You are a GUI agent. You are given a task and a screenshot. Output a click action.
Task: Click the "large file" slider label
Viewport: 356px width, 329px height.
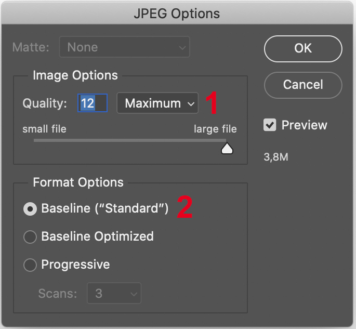(215, 129)
